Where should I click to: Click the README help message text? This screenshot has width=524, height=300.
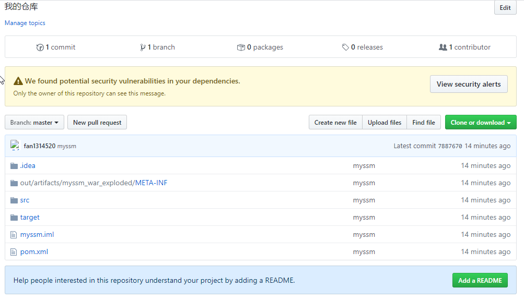[154, 280]
